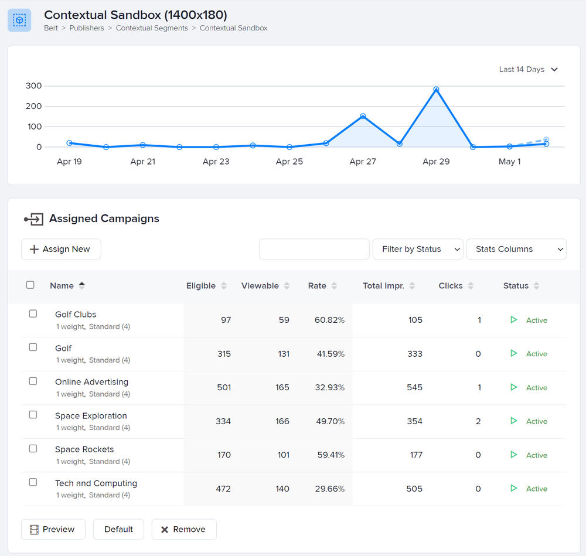This screenshot has height=556, width=586.
Task: Click the Rate column header text
Action: [317, 286]
